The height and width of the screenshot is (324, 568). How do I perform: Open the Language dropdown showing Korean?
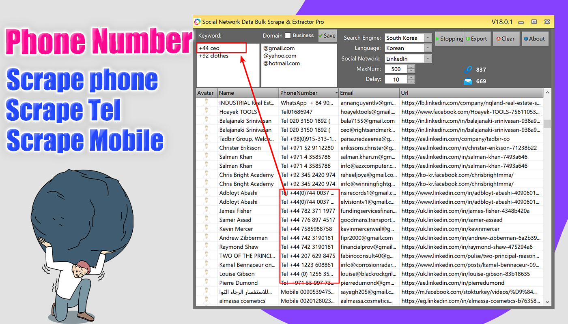coord(429,48)
